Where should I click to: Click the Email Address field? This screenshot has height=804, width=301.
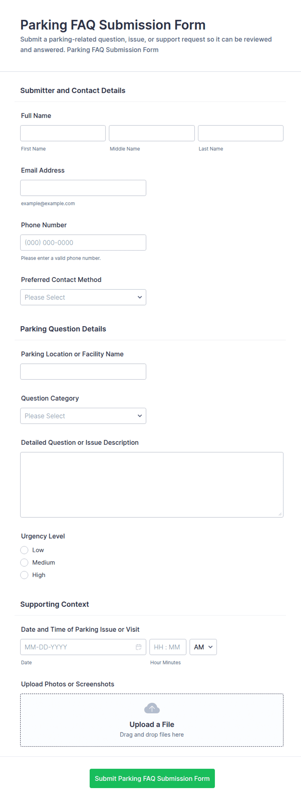coord(83,188)
